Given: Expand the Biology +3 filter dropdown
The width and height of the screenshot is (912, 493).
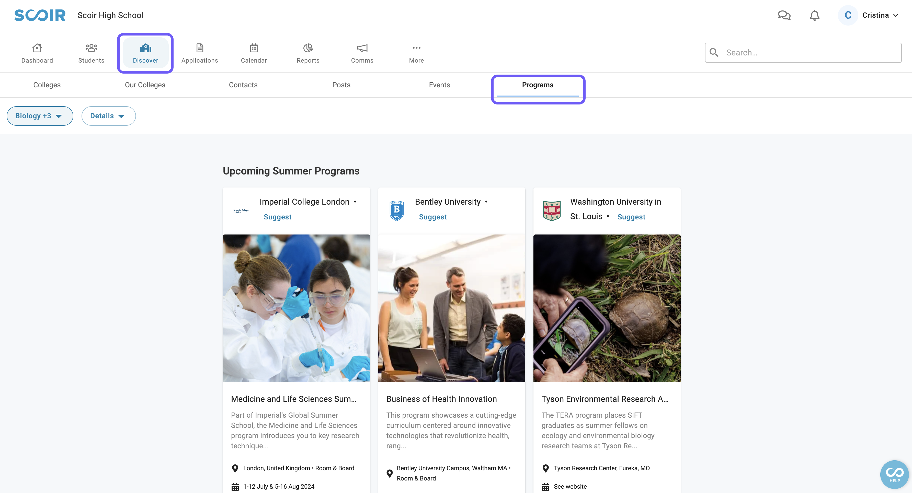Looking at the screenshot, I should click(x=40, y=116).
